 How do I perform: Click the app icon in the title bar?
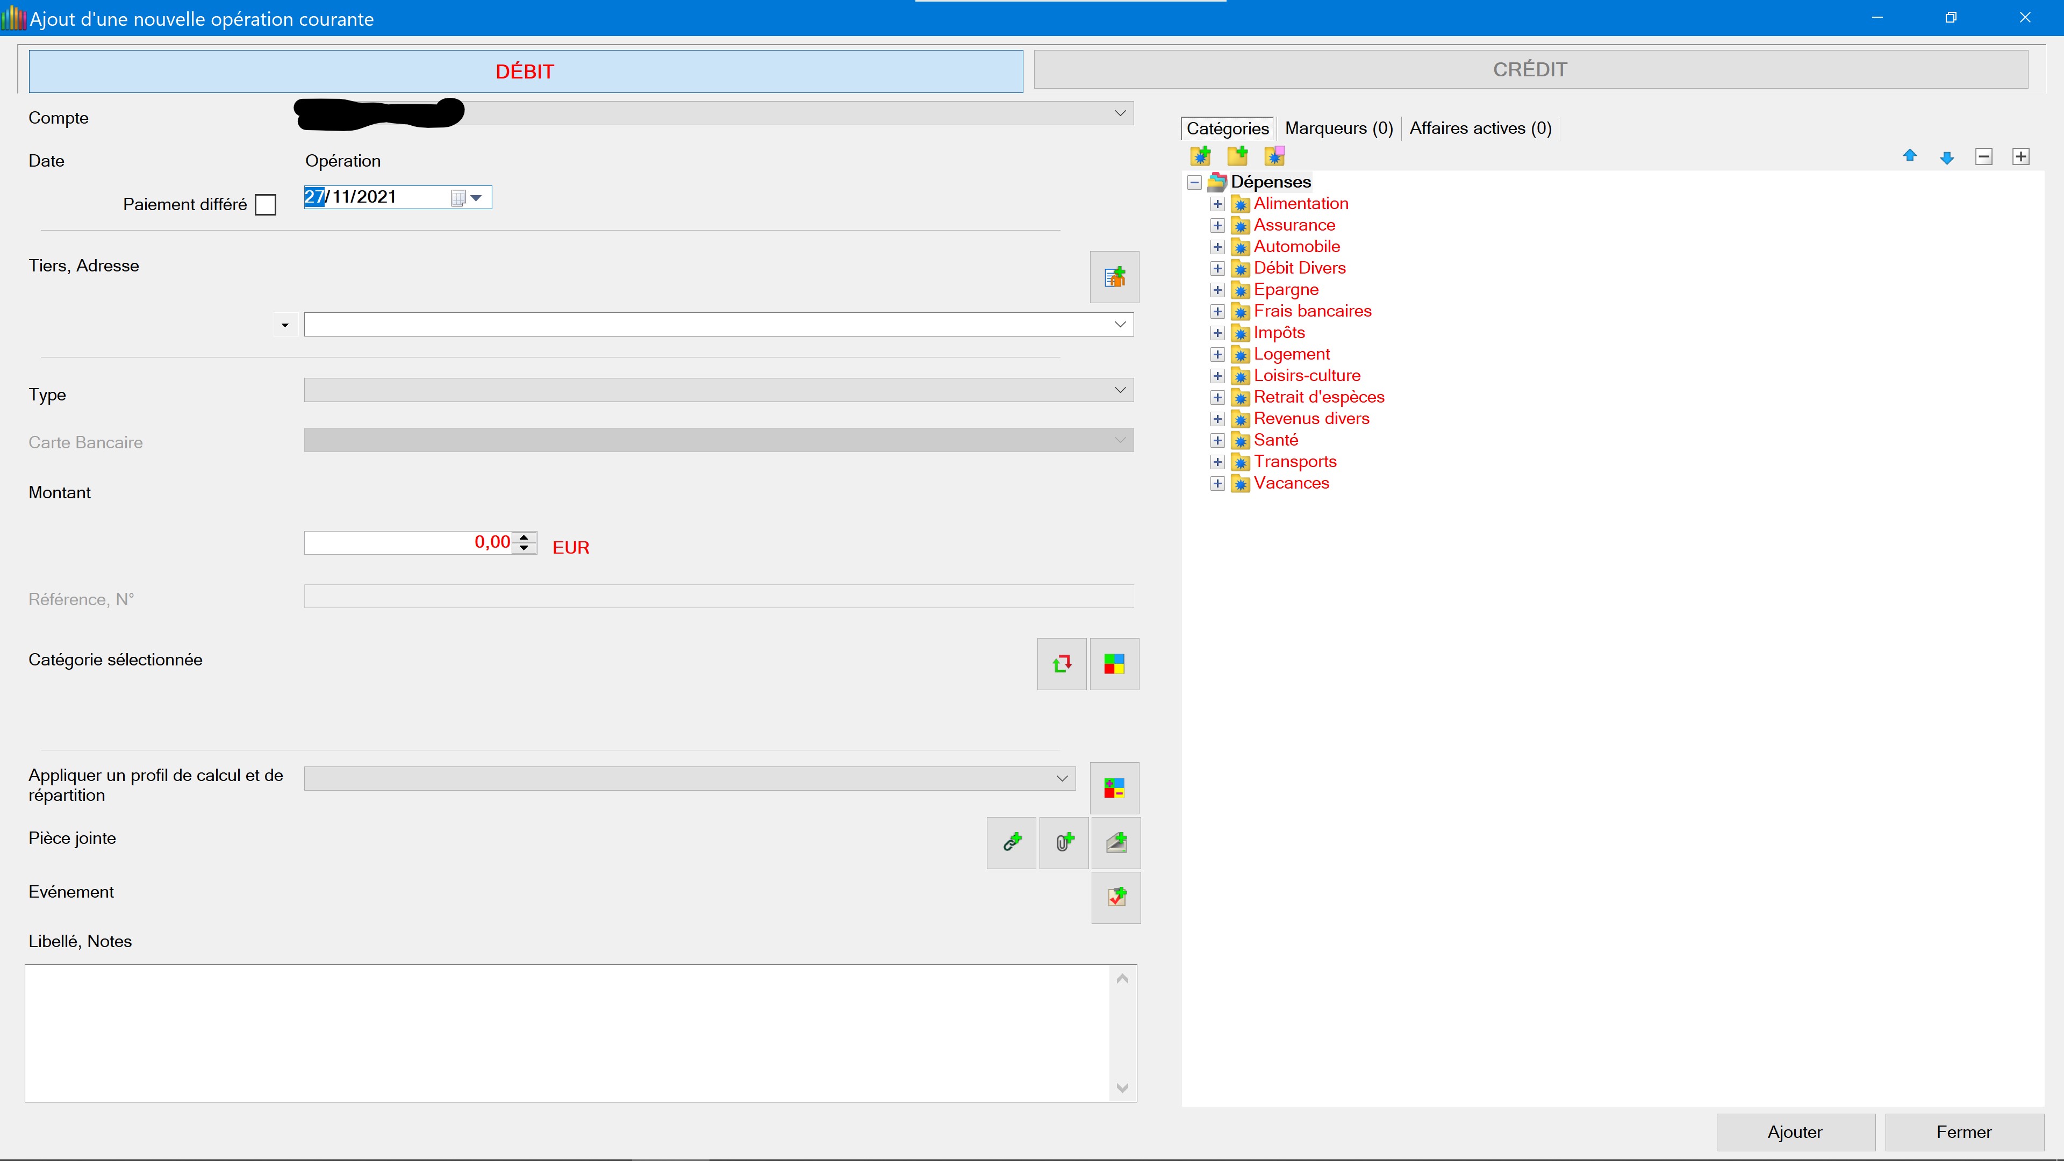pos(13,18)
